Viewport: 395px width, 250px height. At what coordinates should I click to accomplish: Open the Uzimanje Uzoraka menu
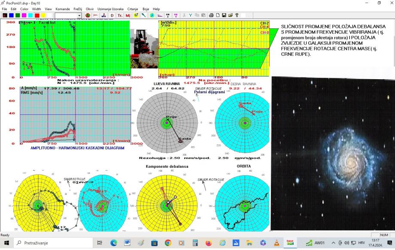[x=110, y=9]
